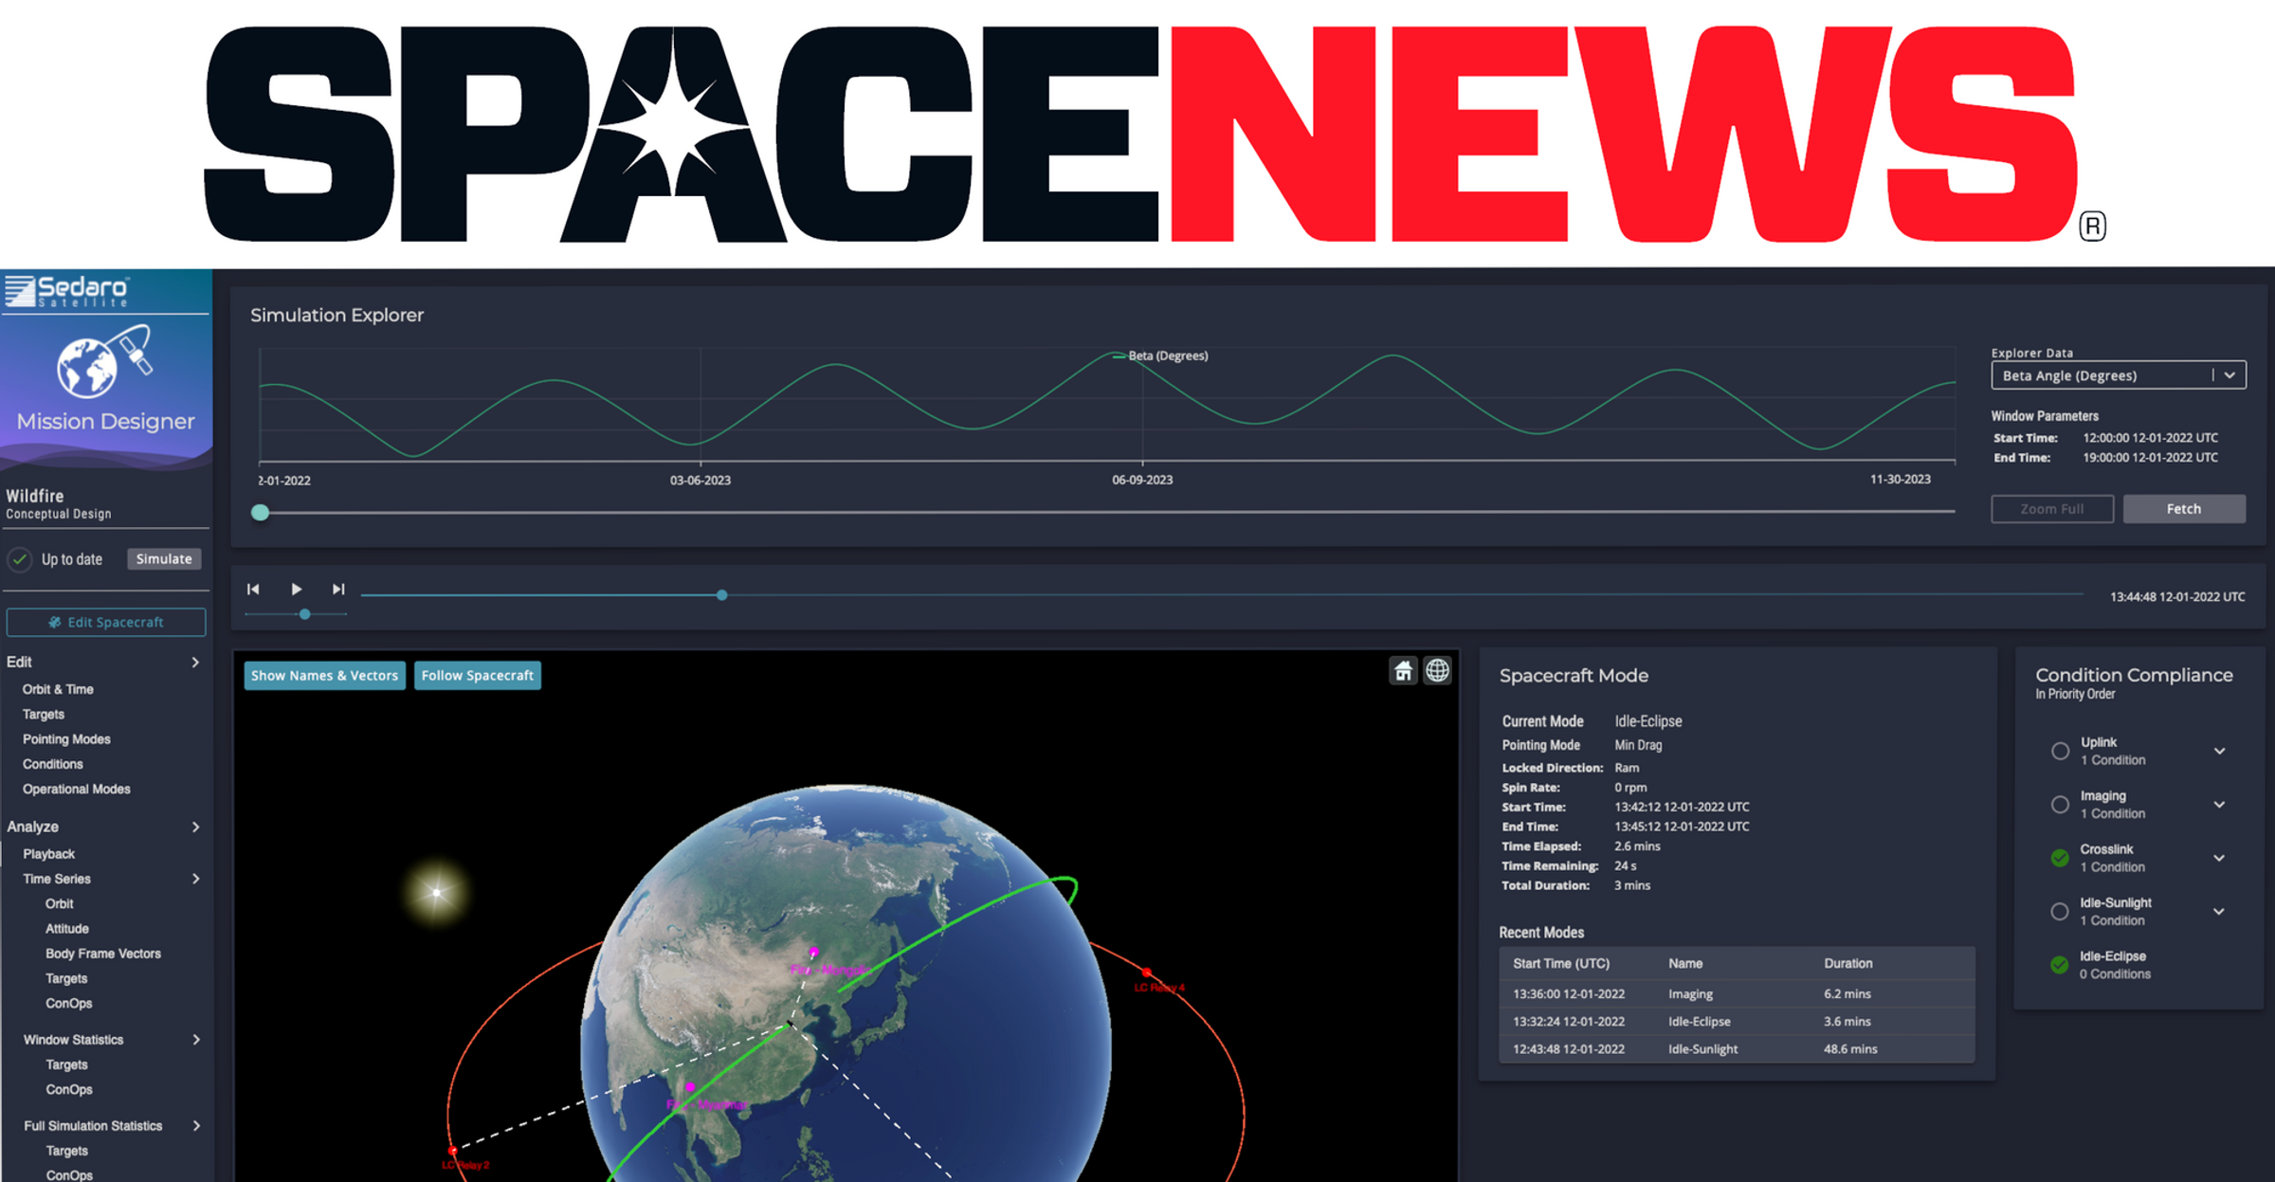Open the Explorer Data Beta Angle dropdown
Screen dimensions: 2275x1182
click(x=2119, y=375)
